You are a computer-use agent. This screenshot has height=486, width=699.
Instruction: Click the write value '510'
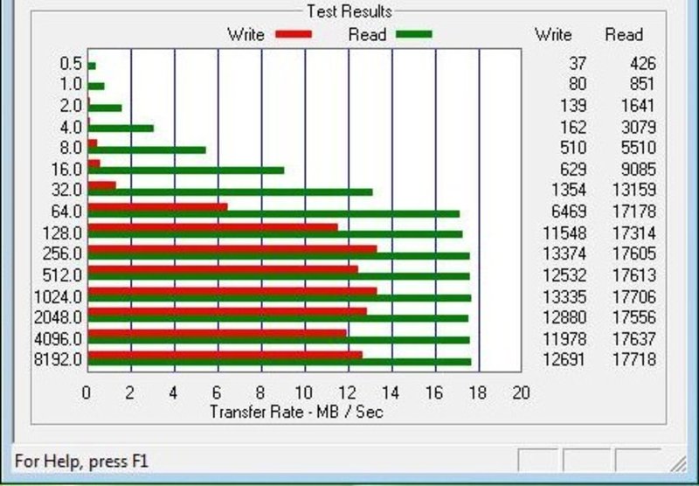pos(573,148)
